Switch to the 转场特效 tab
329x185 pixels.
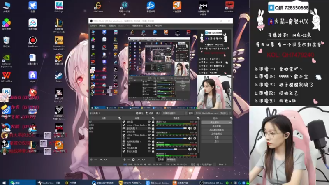171,160
